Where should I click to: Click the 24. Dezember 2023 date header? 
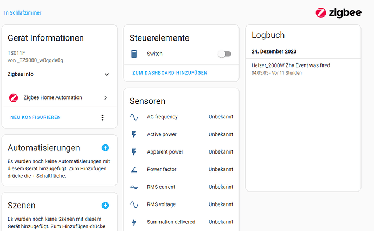[x=274, y=52]
